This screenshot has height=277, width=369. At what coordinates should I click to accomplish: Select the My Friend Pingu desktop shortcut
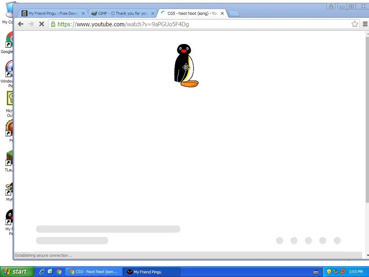point(9,222)
